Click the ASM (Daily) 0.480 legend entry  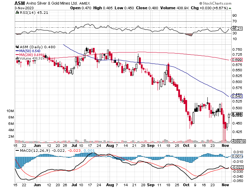[x=37, y=47]
